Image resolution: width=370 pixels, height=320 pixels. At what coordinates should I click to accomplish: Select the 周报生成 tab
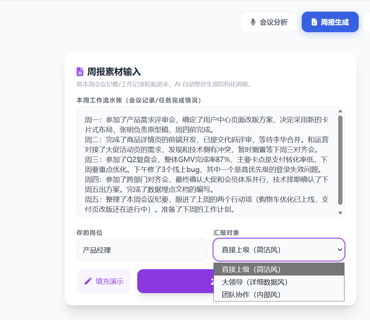330,22
